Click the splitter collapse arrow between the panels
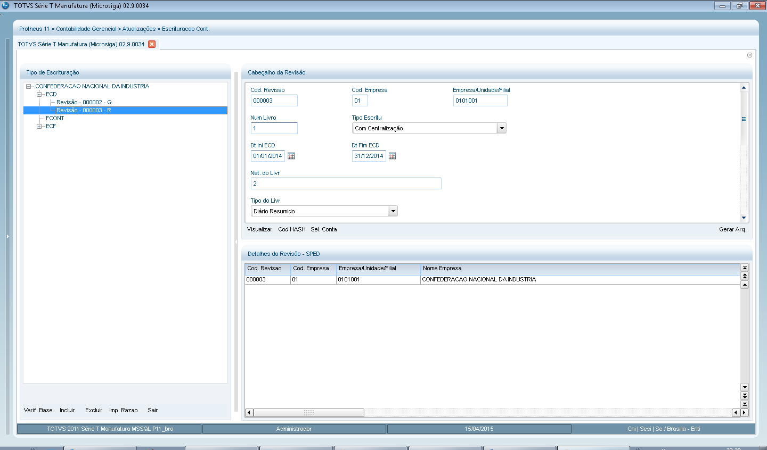This screenshot has width=767, height=450. (x=236, y=242)
